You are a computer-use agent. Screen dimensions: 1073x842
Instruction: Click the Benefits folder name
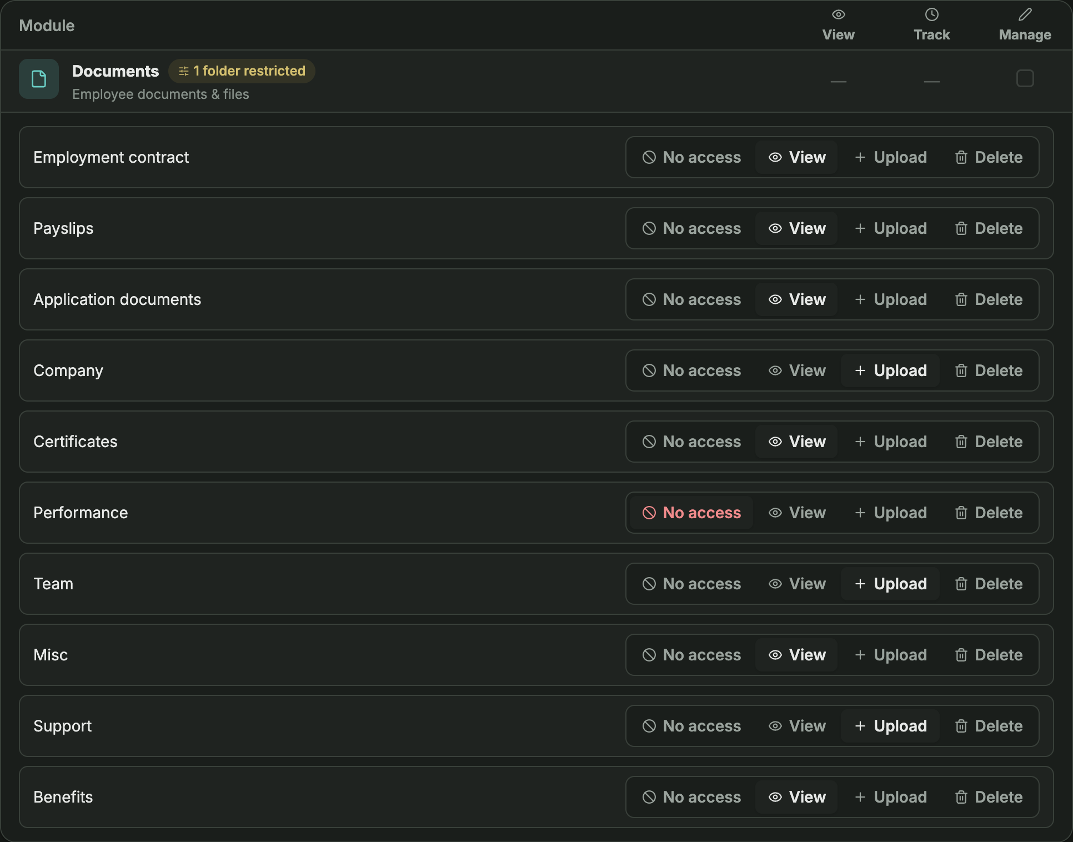(63, 797)
